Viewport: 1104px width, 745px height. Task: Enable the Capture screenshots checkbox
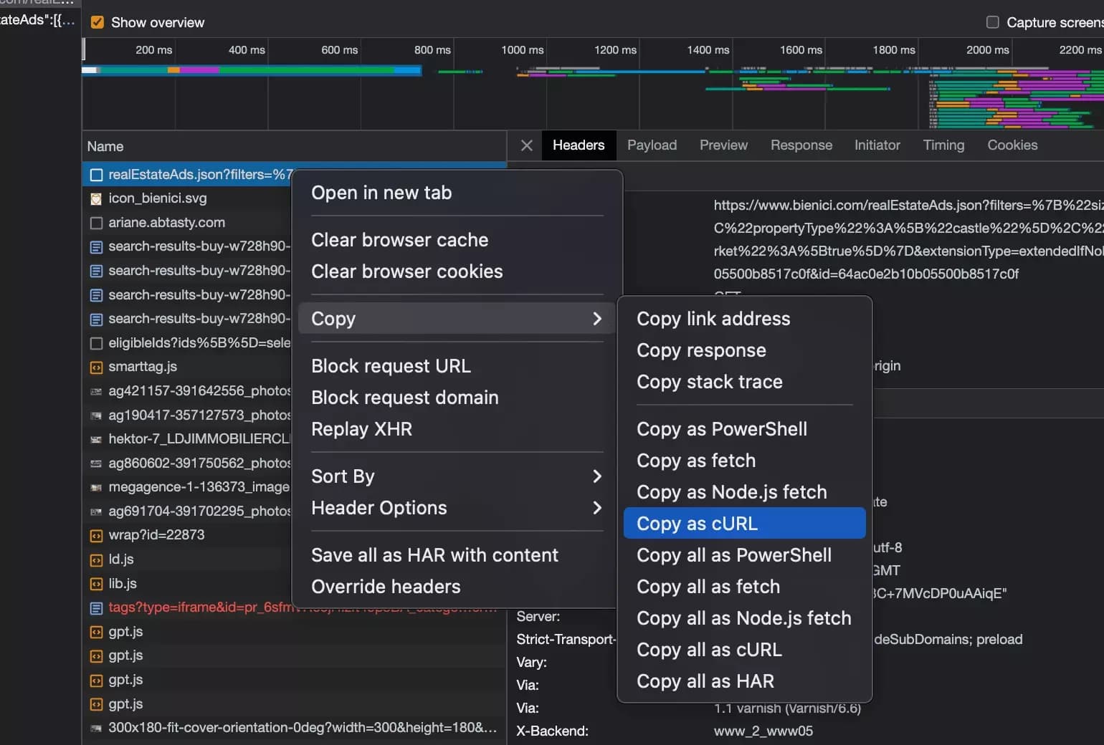pos(992,22)
